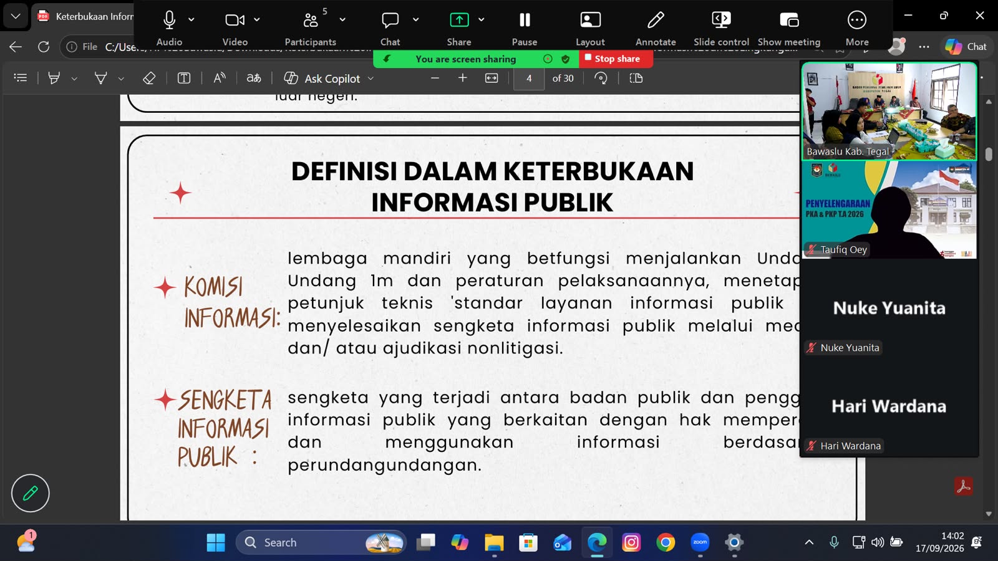Click the Read aloud icon
The height and width of the screenshot is (561, 998).
pyautogui.click(x=220, y=78)
